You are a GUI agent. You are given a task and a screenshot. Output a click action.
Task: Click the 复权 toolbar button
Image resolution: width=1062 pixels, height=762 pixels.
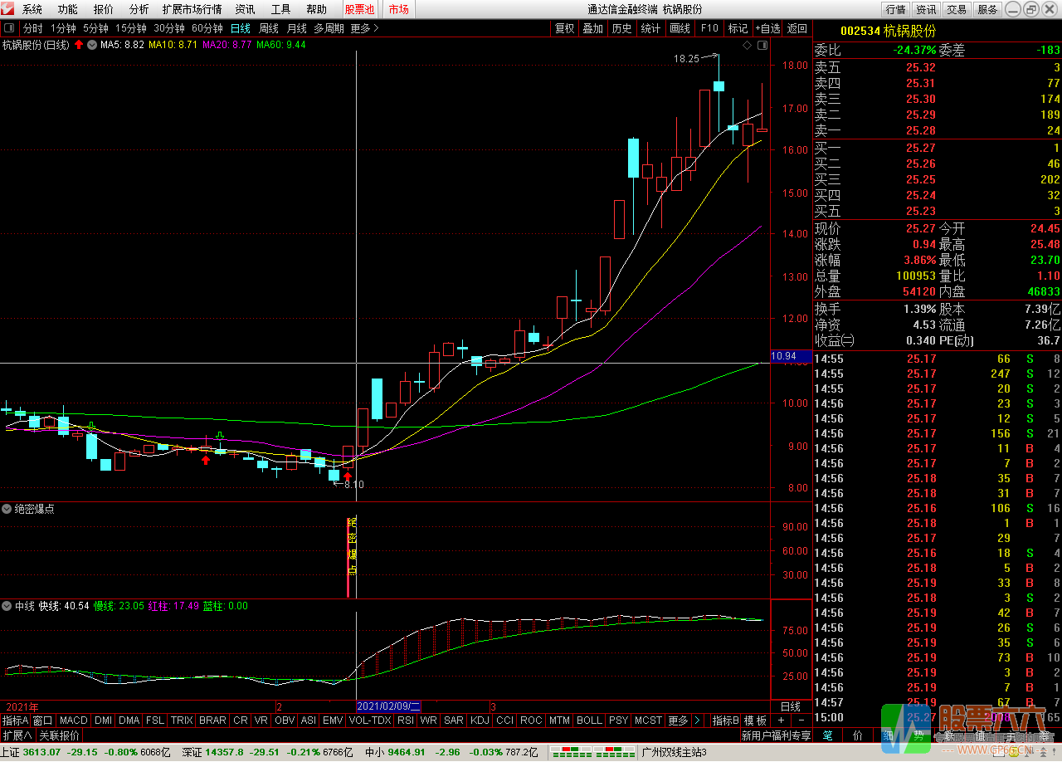point(565,27)
